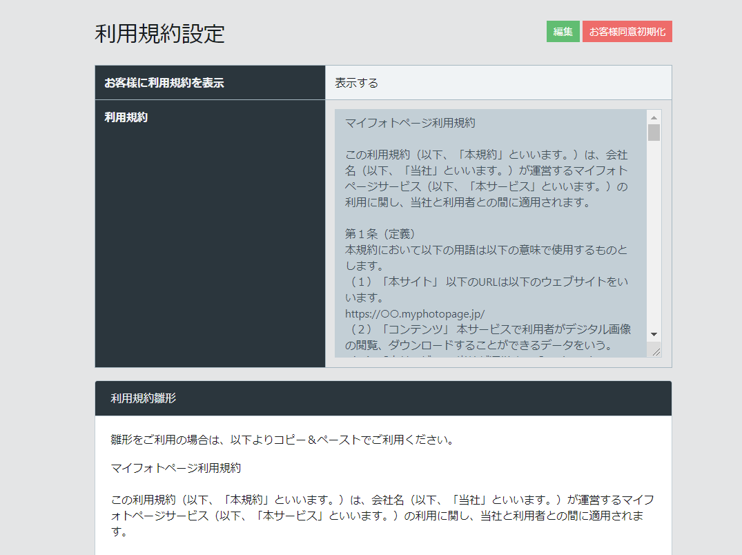
Task: Click マイフォトページ利用規約 title inside the textarea
Action: 410,124
